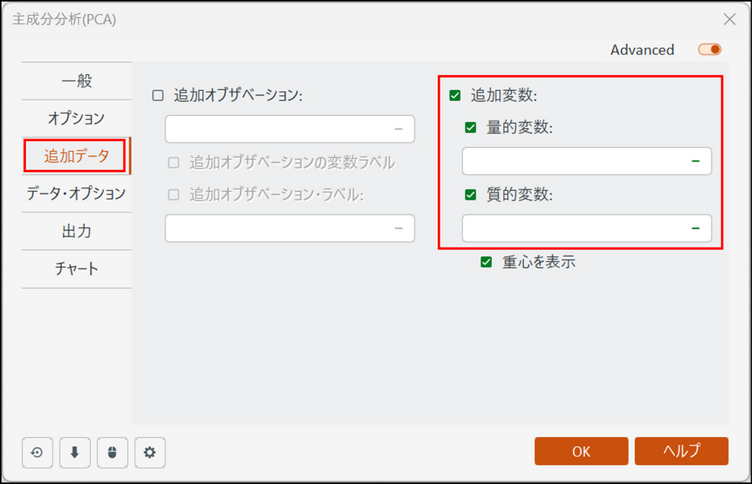Screen dimensions: 752x484
Task: Click range selector icon in 追加オブザベーション field
Action: (x=398, y=128)
